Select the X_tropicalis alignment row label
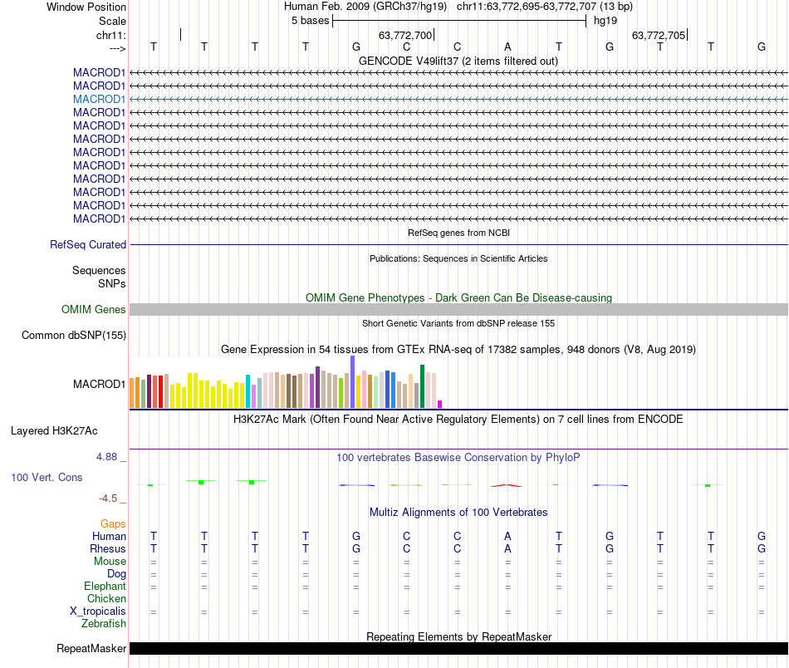The height and width of the screenshot is (668, 789). [x=98, y=612]
